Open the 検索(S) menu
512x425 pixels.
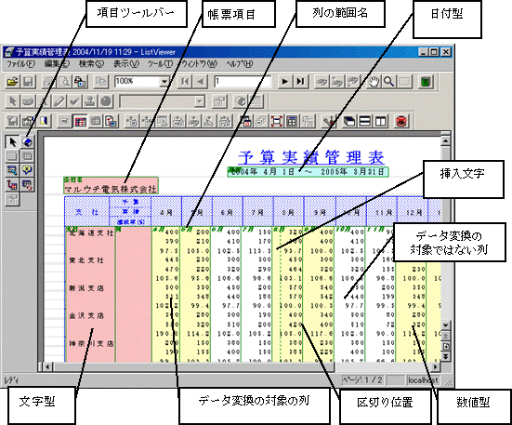click(91, 63)
